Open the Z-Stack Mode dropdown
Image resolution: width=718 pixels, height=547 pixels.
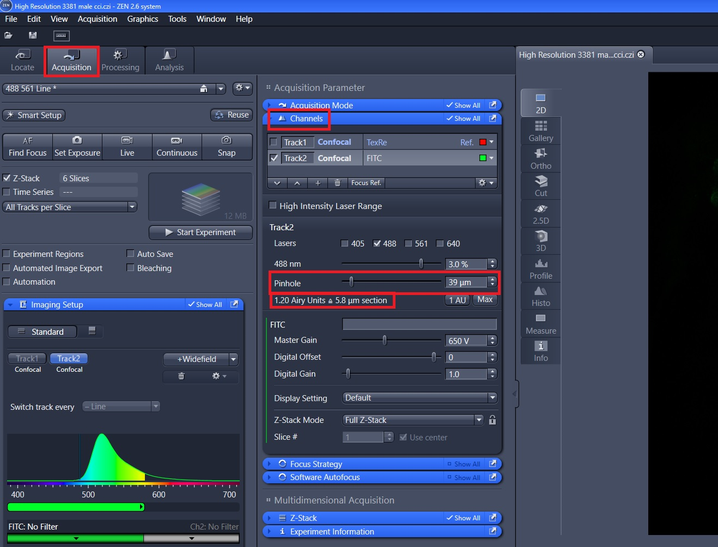[x=413, y=420]
